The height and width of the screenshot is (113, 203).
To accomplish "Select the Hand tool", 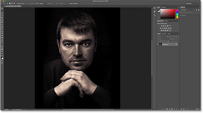I will pos(2,49).
